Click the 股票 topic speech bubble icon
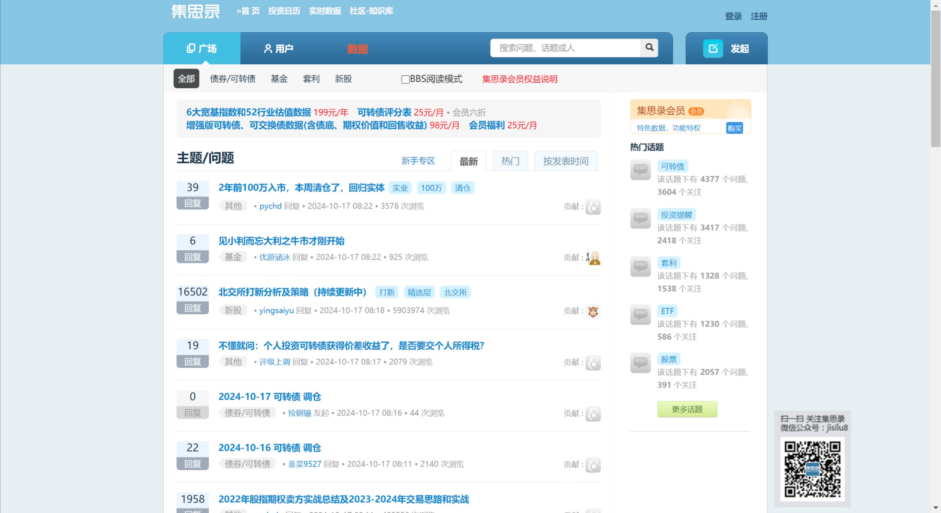The width and height of the screenshot is (941, 513). [x=639, y=363]
